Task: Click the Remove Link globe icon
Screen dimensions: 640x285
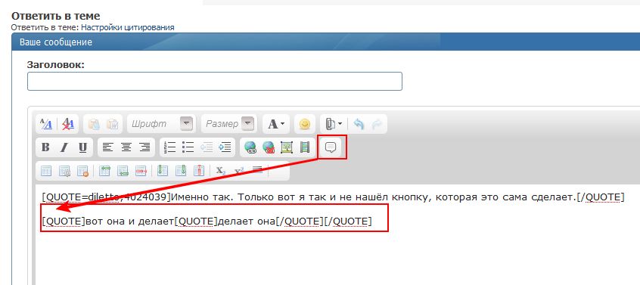Action: (x=268, y=147)
